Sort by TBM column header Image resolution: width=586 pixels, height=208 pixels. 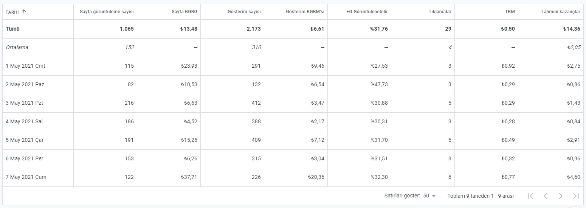[x=510, y=12]
